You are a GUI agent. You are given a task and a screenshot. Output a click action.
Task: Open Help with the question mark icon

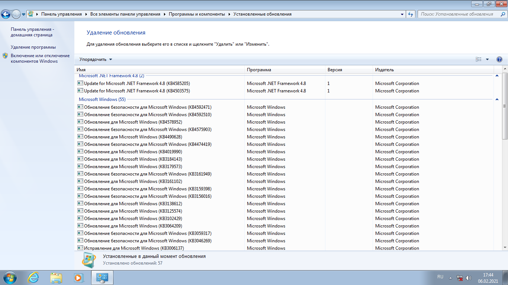pyautogui.click(x=499, y=59)
